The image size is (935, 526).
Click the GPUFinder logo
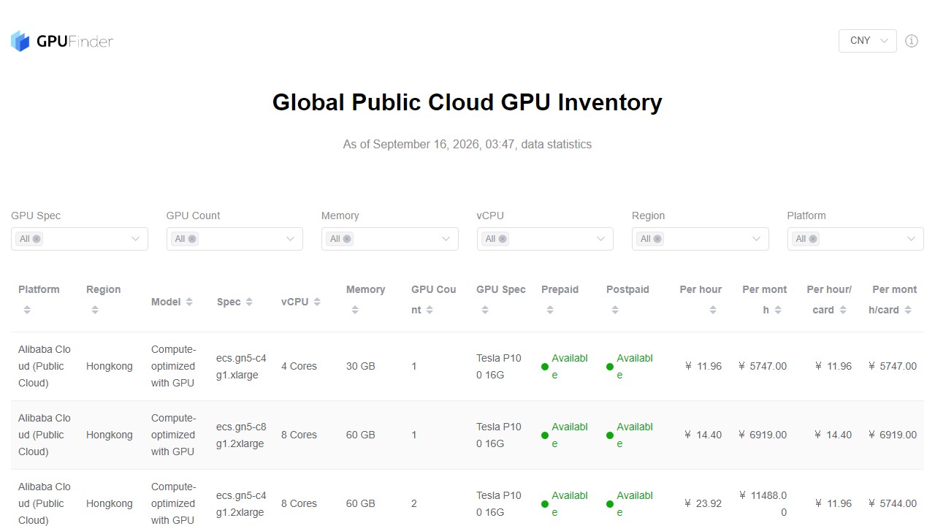pyautogui.click(x=62, y=41)
